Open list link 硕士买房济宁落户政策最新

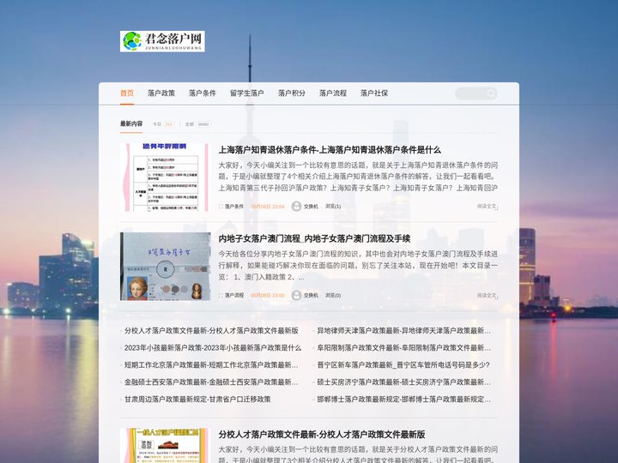[404, 382]
